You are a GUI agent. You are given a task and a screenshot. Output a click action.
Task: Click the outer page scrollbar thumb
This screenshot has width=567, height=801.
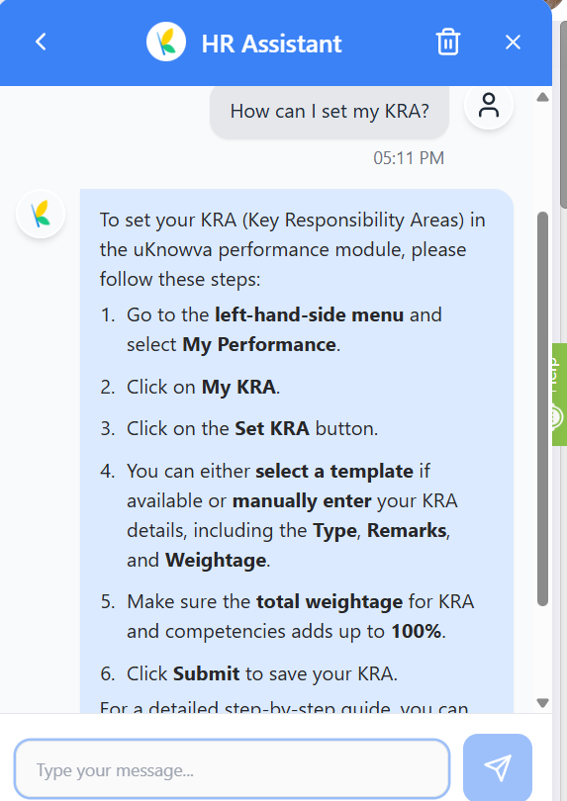coord(563,114)
